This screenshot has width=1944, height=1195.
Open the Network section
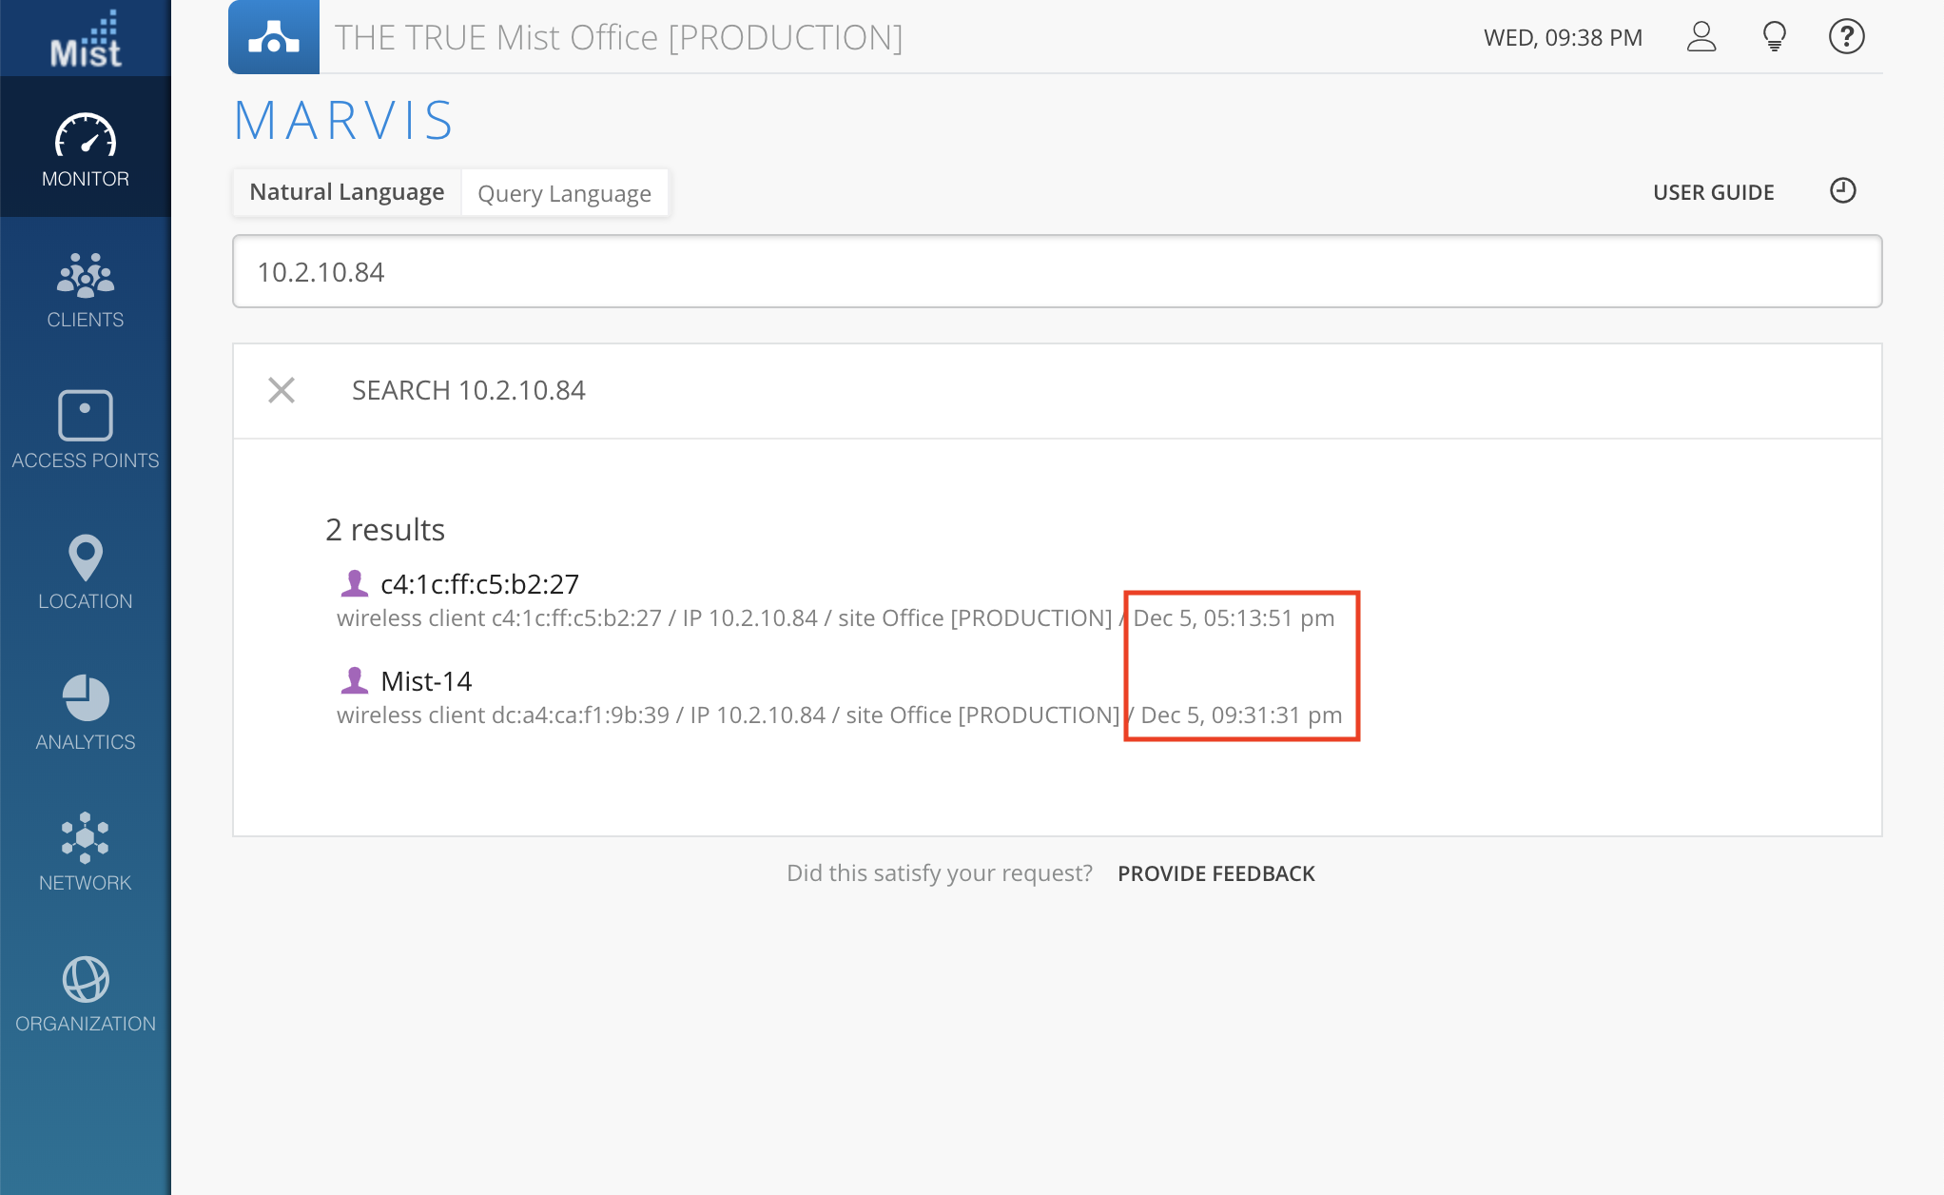[x=86, y=852]
